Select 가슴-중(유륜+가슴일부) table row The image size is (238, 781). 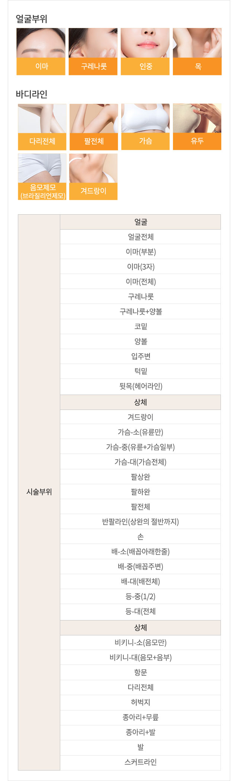pyautogui.click(x=141, y=447)
